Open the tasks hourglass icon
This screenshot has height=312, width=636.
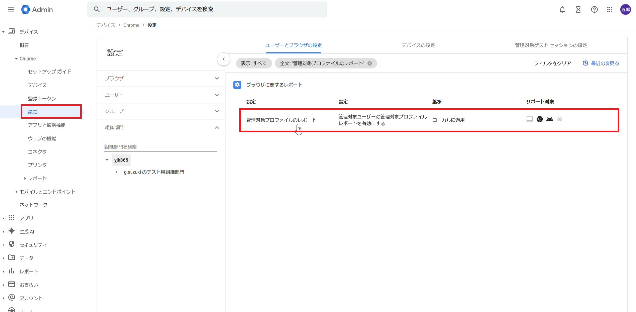(x=578, y=9)
